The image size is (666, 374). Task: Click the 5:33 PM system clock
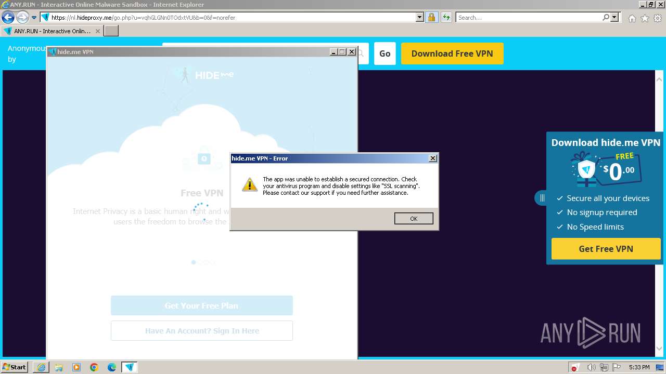coord(639,367)
